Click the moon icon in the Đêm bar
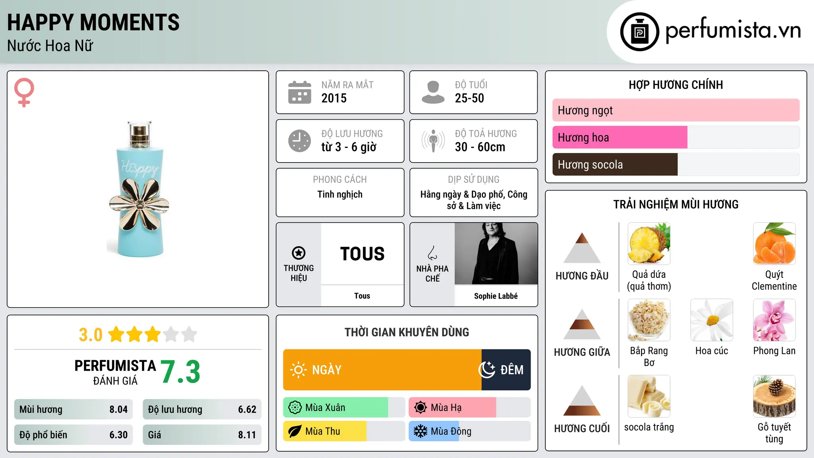This screenshot has width=814, height=458. [487, 370]
